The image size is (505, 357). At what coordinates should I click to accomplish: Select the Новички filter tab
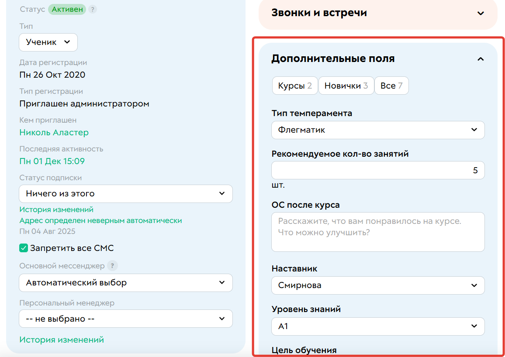pos(346,85)
